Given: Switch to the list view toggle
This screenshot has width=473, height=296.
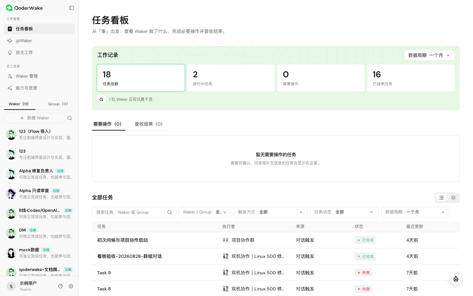Looking at the screenshot, I should (x=441, y=198).
